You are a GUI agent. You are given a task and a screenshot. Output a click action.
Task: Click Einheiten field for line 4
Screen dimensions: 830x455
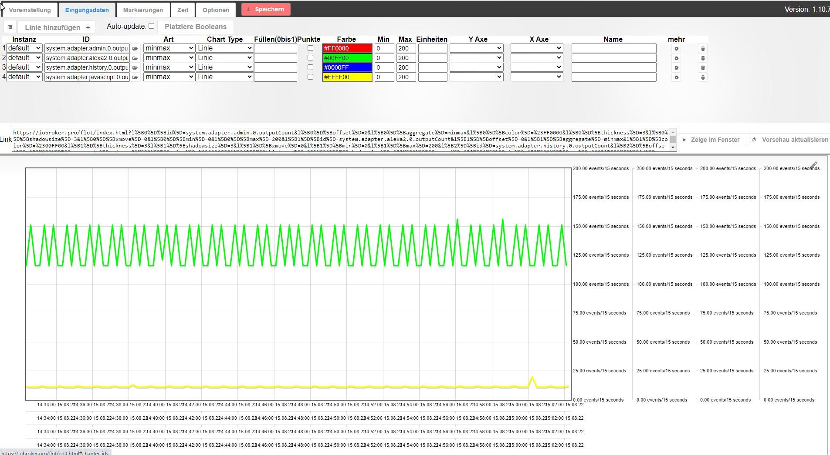click(x=433, y=77)
